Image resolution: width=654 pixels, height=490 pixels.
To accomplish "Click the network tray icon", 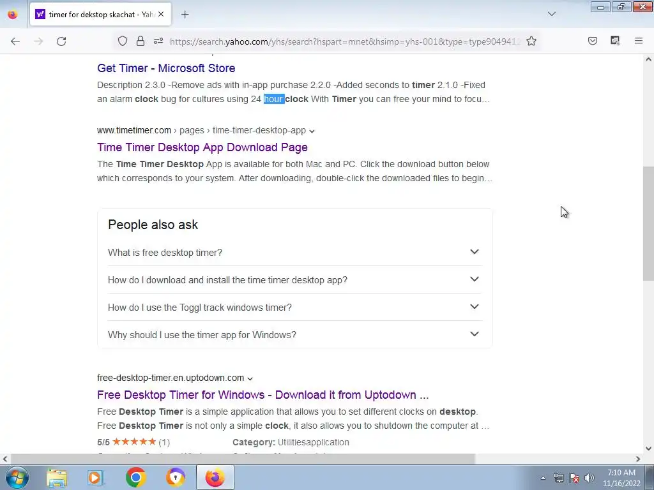I will (558, 478).
